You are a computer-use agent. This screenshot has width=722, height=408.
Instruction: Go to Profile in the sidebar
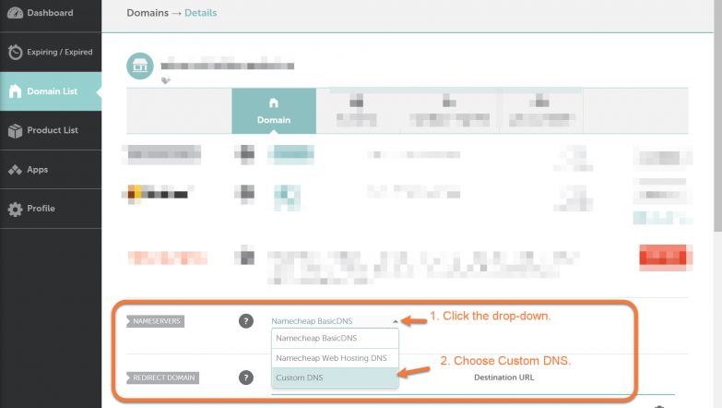coord(41,209)
